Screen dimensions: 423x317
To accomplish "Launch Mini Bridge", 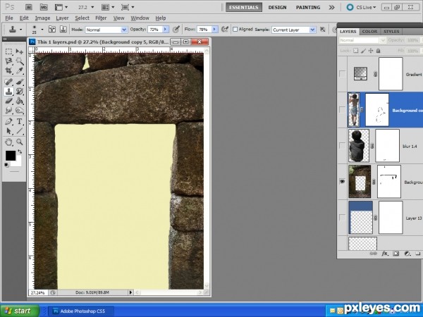I will pos(44,7).
